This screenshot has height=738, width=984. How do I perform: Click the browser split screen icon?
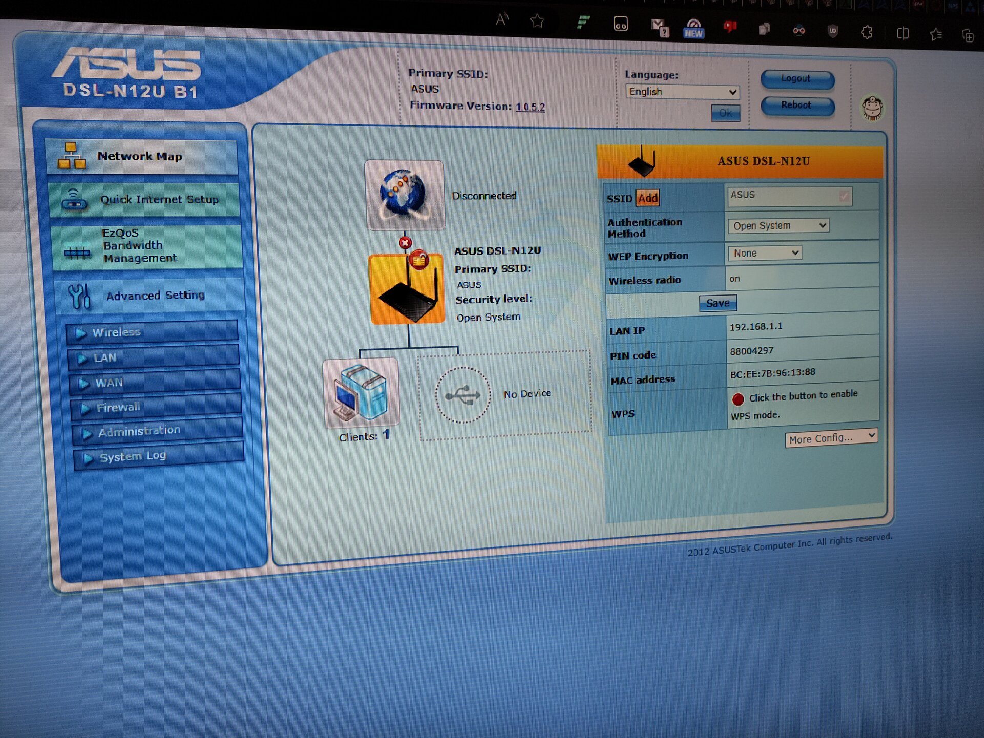[903, 34]
